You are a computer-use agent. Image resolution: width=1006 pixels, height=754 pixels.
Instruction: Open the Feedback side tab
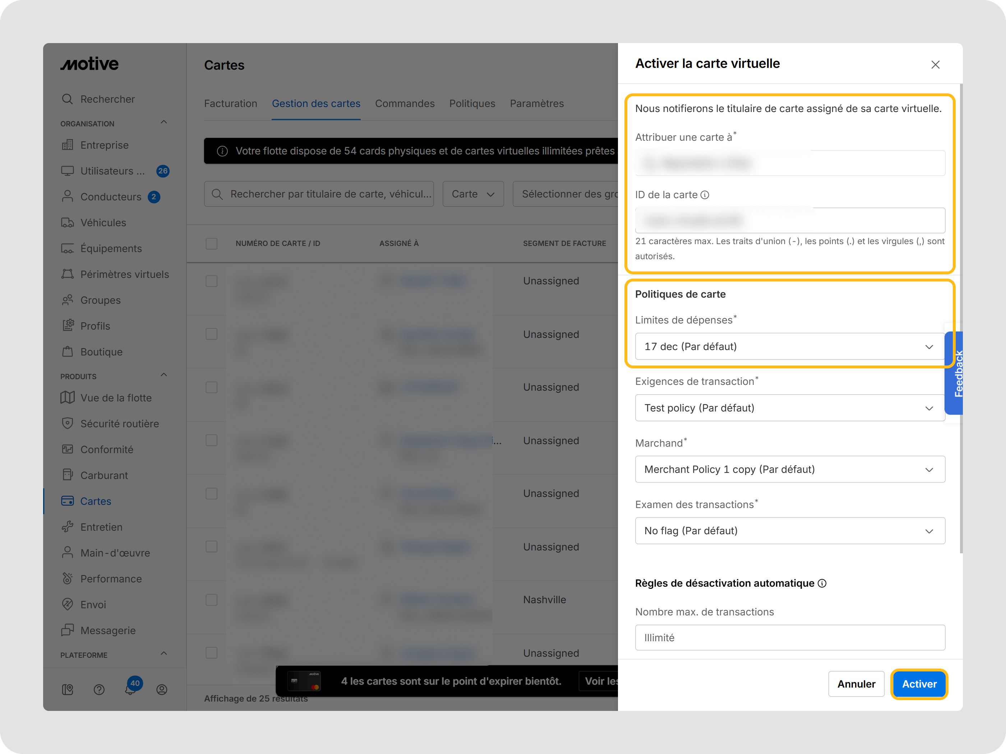(955, 373)
